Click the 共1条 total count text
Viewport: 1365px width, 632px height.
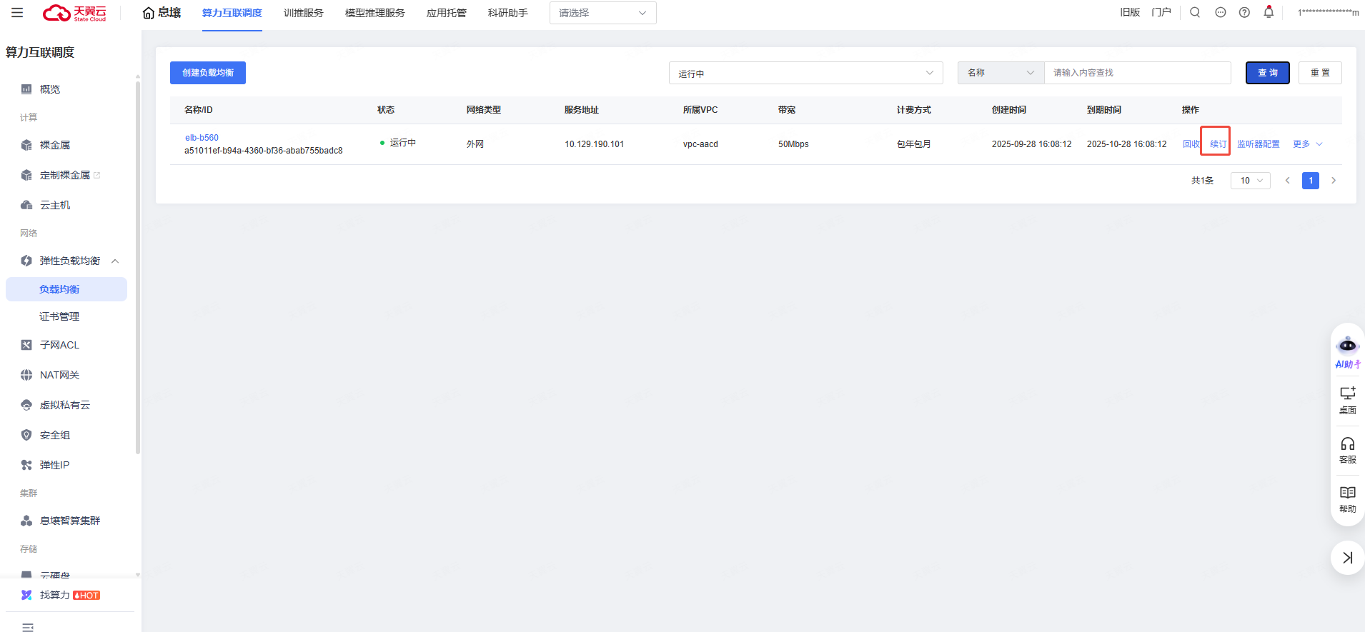pos(1202,181)
